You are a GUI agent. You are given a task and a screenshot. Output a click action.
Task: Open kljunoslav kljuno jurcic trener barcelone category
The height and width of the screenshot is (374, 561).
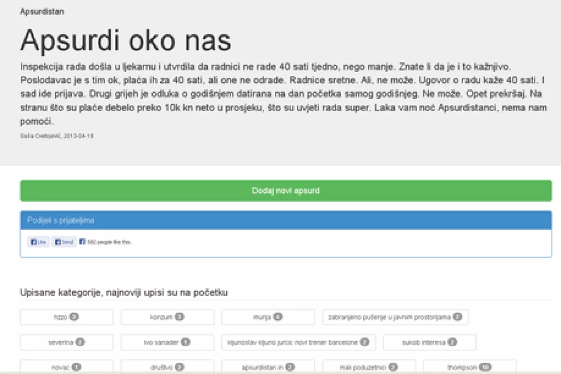[298, 342]
